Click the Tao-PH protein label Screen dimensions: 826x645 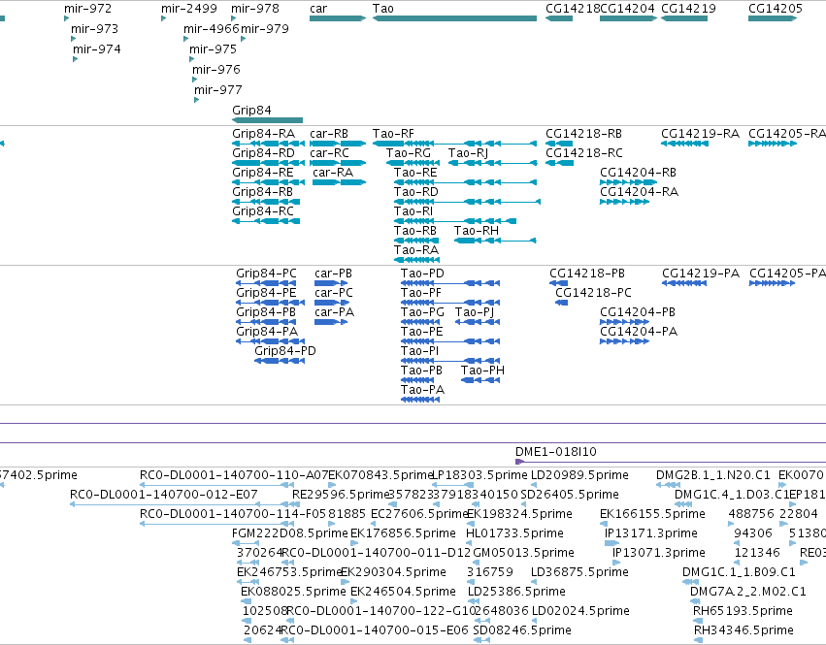tap(482, 371)
